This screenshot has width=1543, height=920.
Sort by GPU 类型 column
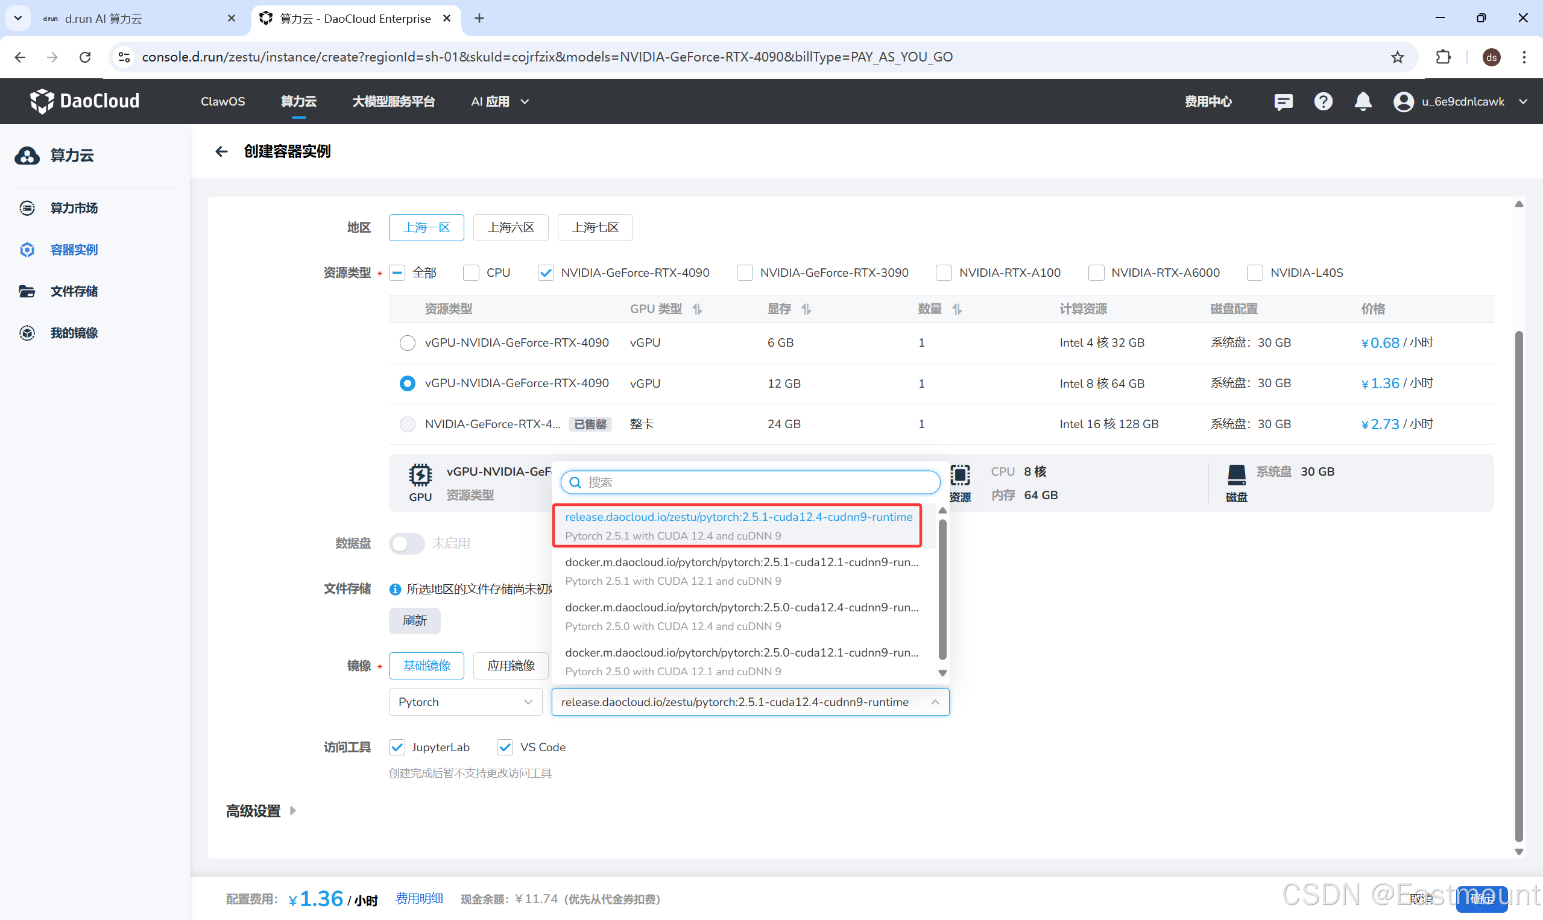point(697,309)
